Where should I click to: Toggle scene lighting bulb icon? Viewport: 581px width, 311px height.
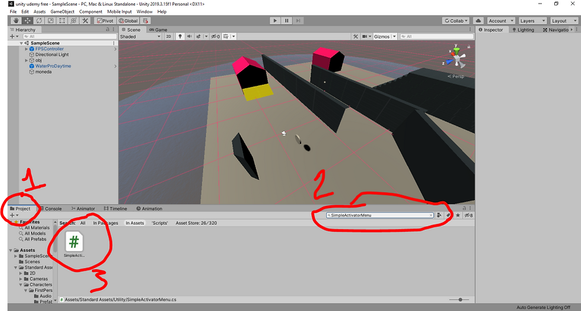pos(180,37)
